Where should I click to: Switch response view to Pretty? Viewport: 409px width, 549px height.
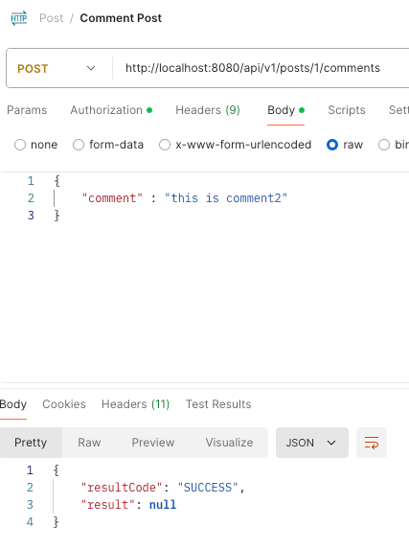coord(31,443)
